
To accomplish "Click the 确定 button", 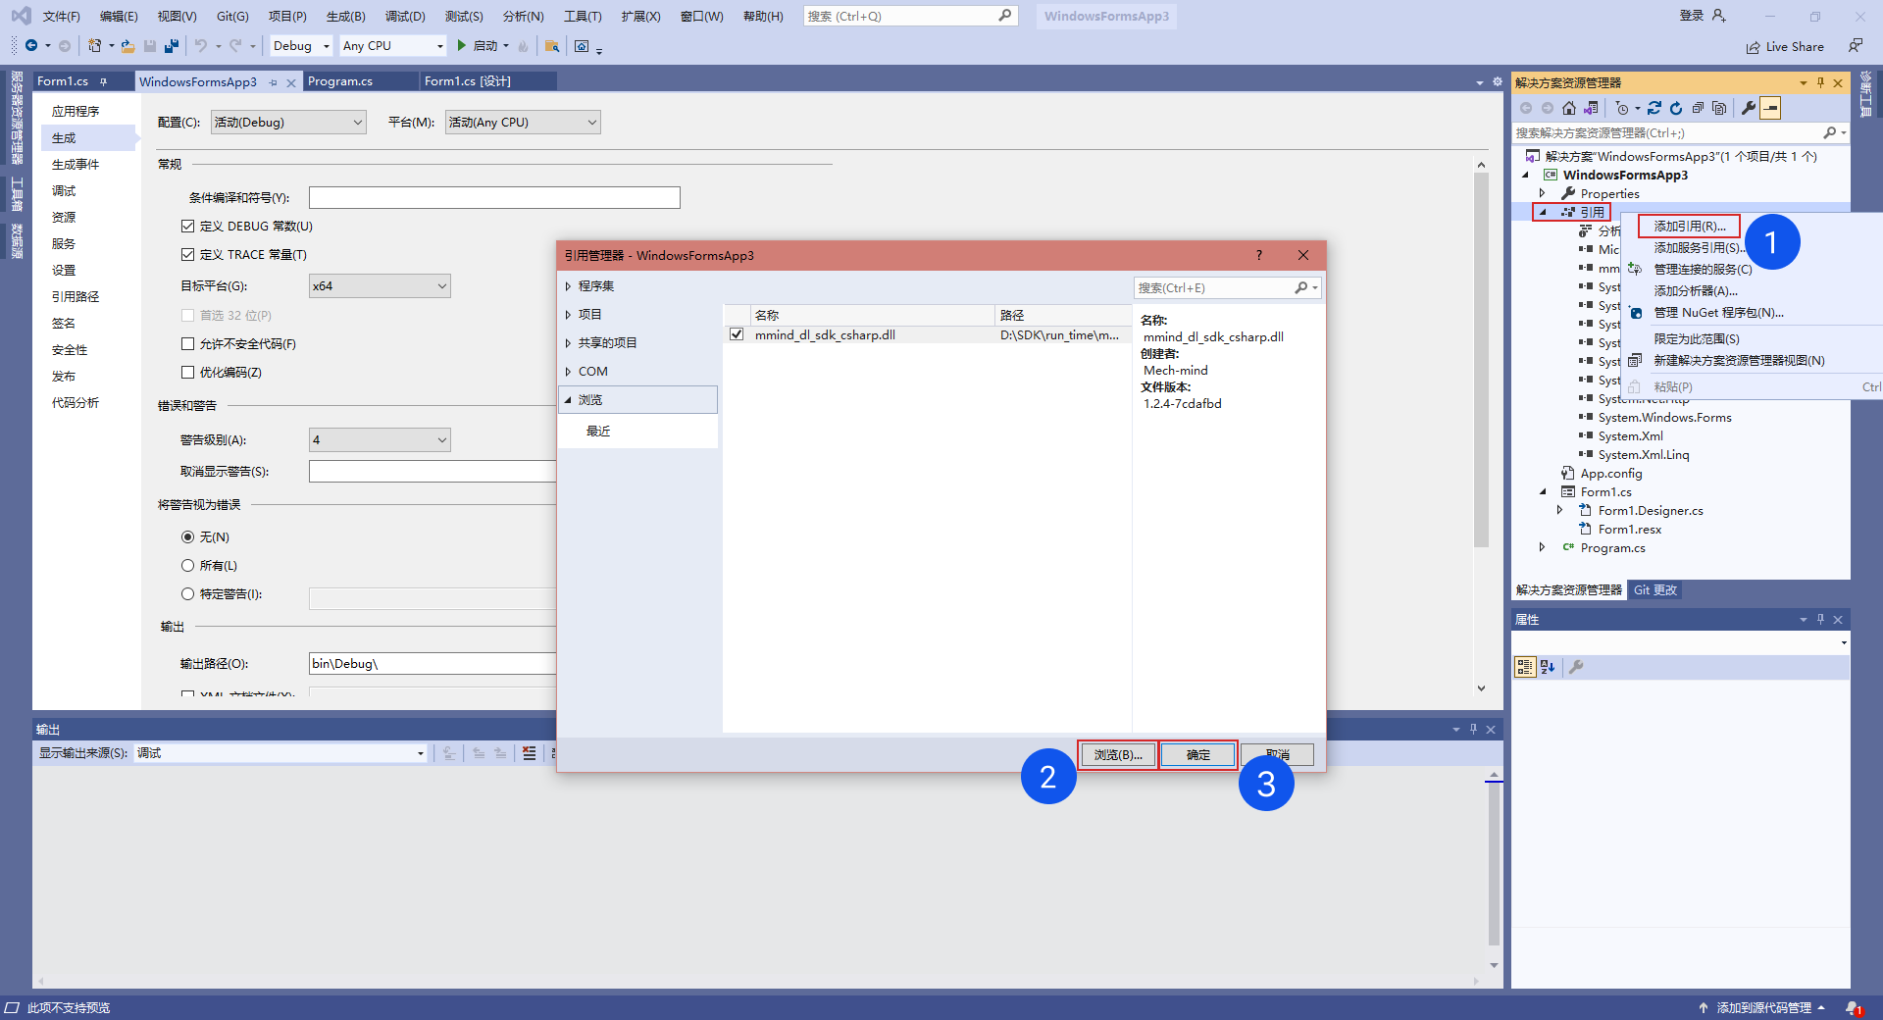I will point(1198,754).
